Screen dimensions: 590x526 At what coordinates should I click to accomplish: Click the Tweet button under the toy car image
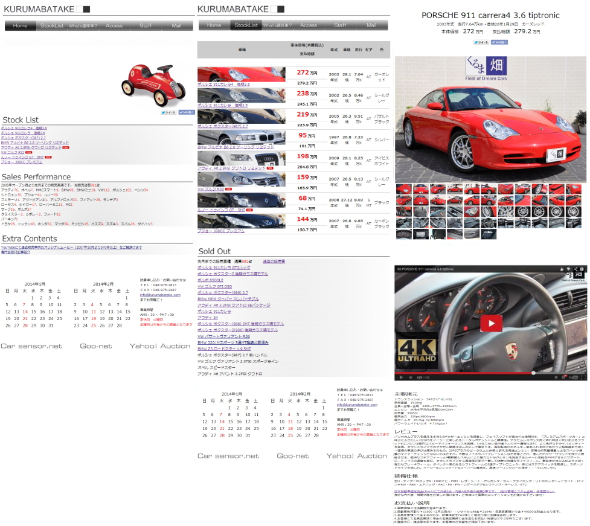[x=168, y=112]
